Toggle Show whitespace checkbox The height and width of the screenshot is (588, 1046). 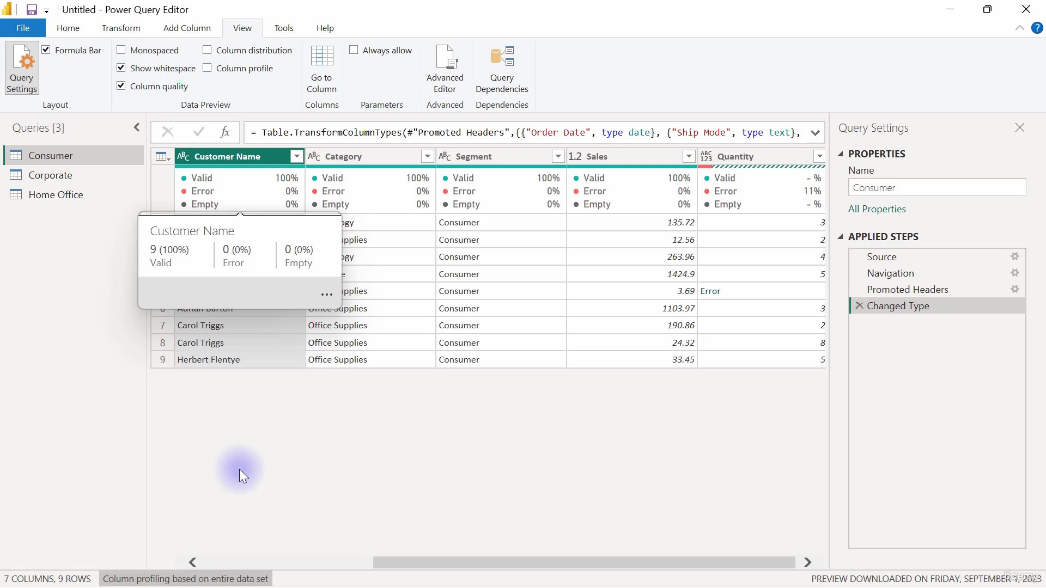tap(121, 68)
